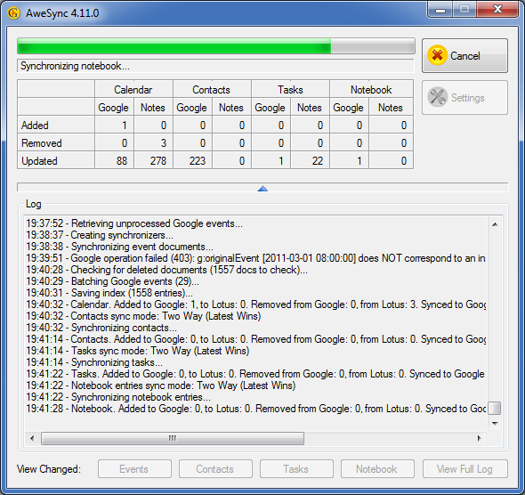Viewport: 525px width, 495px height.
Task: Click the log horizontal scrollbar thumb
Action: point(173,438)
